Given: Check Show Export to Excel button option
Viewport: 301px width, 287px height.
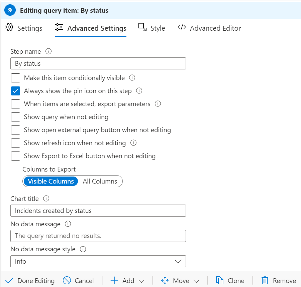Looking at the screenshot, I should click(15, 156).
